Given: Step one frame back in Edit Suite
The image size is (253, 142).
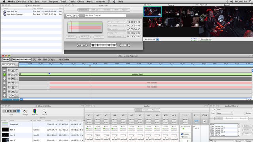Looking at the screenshot, I should pyautogui.click(x=109, y=45).
